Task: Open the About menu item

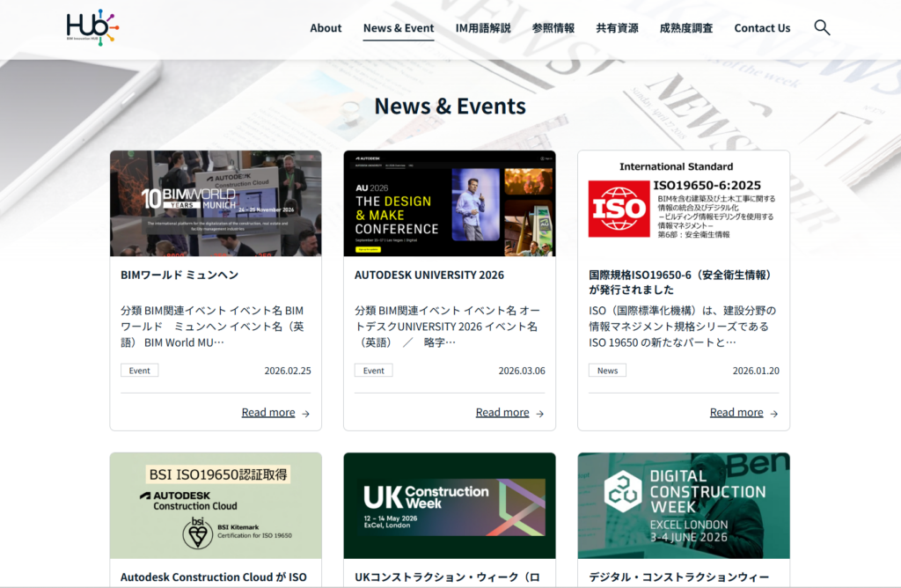Action: [x=326, y=28]
